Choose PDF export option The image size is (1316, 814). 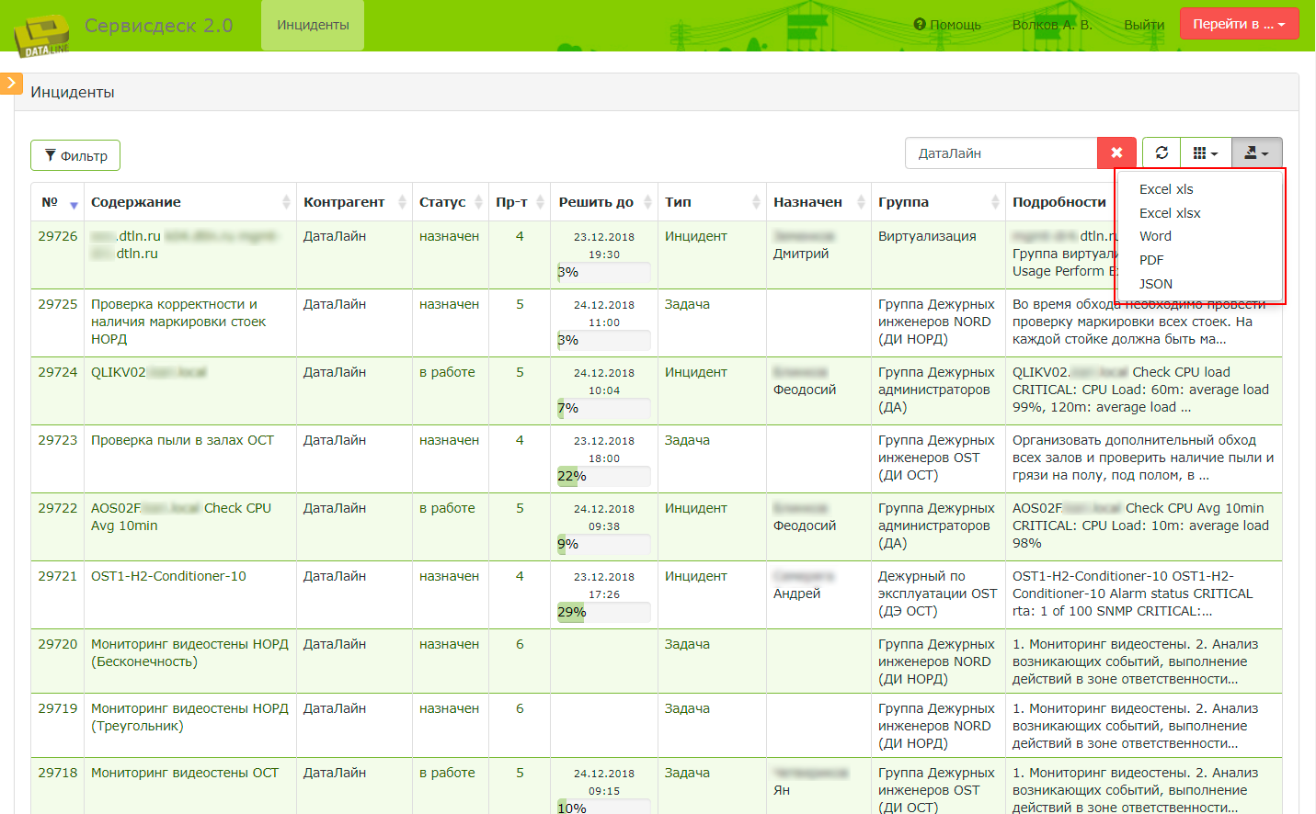click(x=1151, y=260)
